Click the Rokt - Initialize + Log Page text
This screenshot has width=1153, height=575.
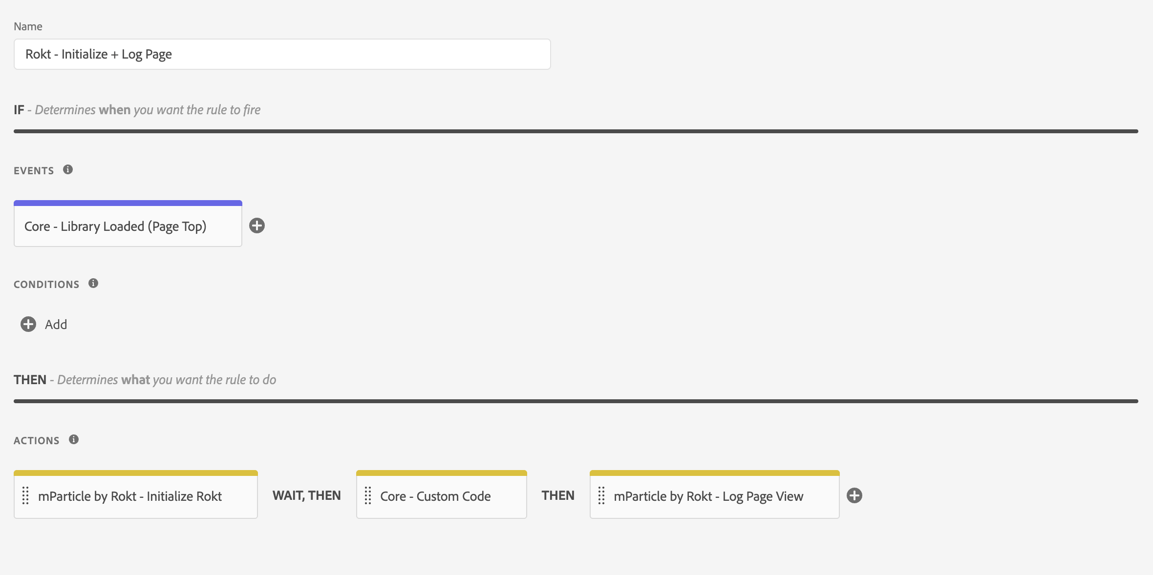98,54
